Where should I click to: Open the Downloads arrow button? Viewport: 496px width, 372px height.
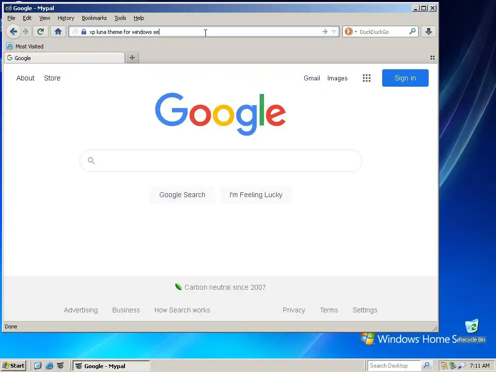[x=429, y=31]
